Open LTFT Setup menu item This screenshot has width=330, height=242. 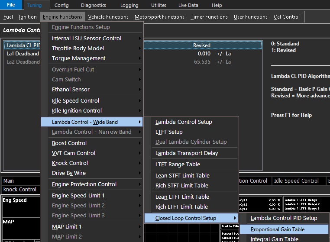[x=169, y=132]
